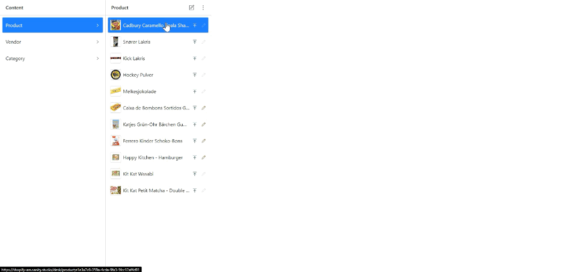Click edit pencil icon for Kit Kat Wasabi row
Image resolution: width=577 pixels, height=272 pixels.
pos(204,174)
